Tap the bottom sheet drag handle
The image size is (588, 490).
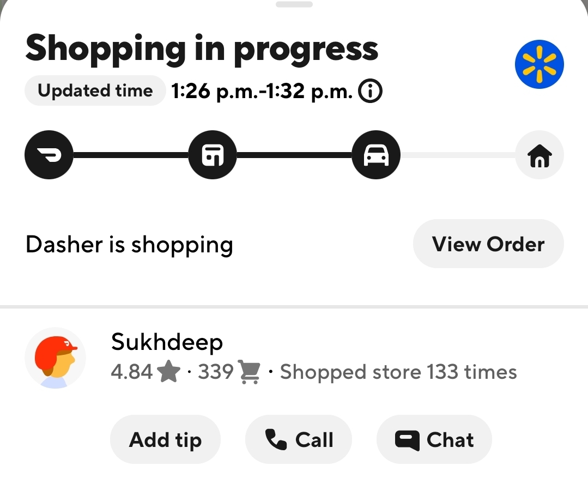coord(294,4)
